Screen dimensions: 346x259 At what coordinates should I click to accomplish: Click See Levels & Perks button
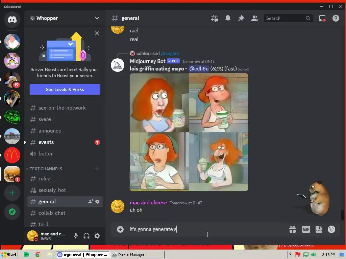(x=65, y=89)
